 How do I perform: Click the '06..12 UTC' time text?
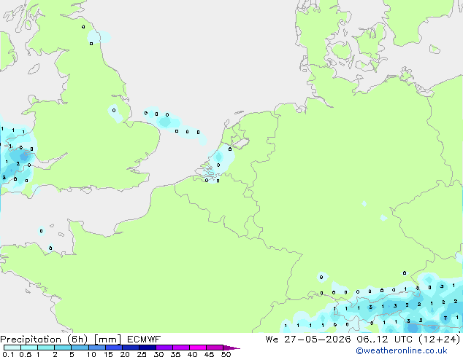click(384, 340)
